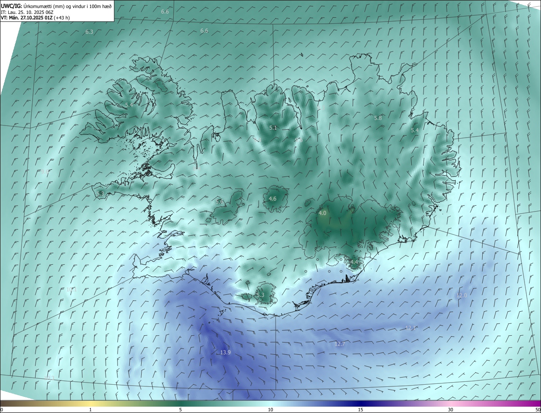Click the 12.1 value label over the sea

click(x=411, y=328)
